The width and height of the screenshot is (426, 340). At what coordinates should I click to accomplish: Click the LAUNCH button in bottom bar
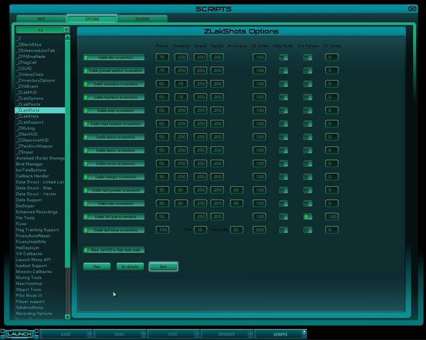click(x=19, y=334)
